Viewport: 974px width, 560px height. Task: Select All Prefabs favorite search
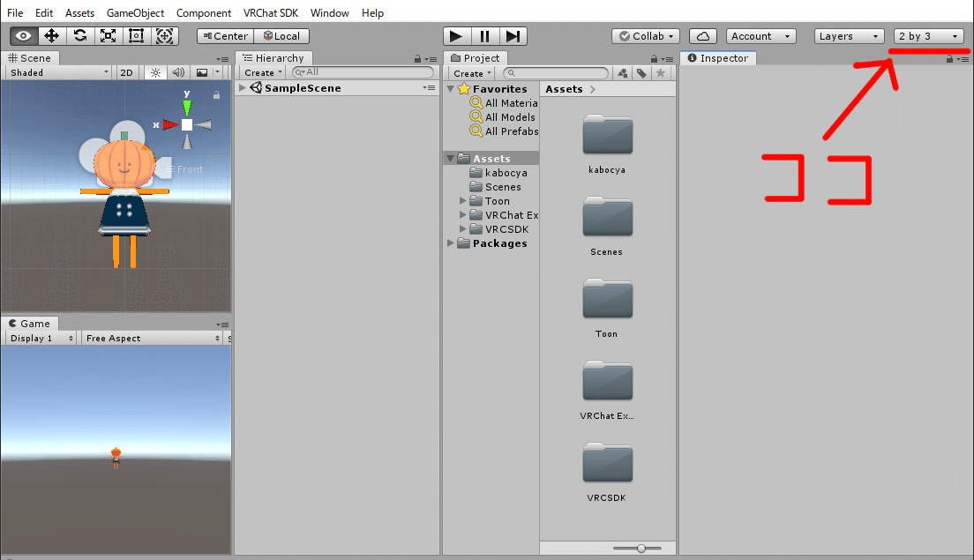[x=505, y=131]
